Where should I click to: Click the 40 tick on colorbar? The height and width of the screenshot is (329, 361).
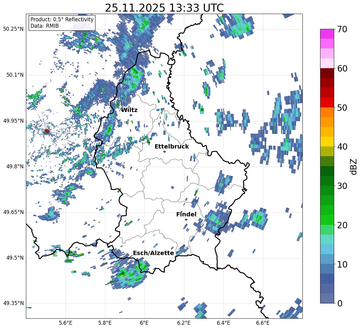(x=342, y=147)
